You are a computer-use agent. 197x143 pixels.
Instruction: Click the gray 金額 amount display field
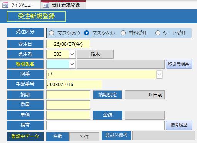145,115
